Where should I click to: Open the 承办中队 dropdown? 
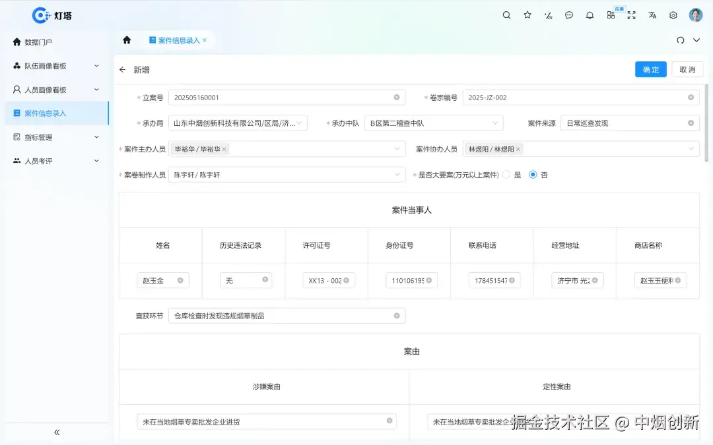[x=433, y=123]
